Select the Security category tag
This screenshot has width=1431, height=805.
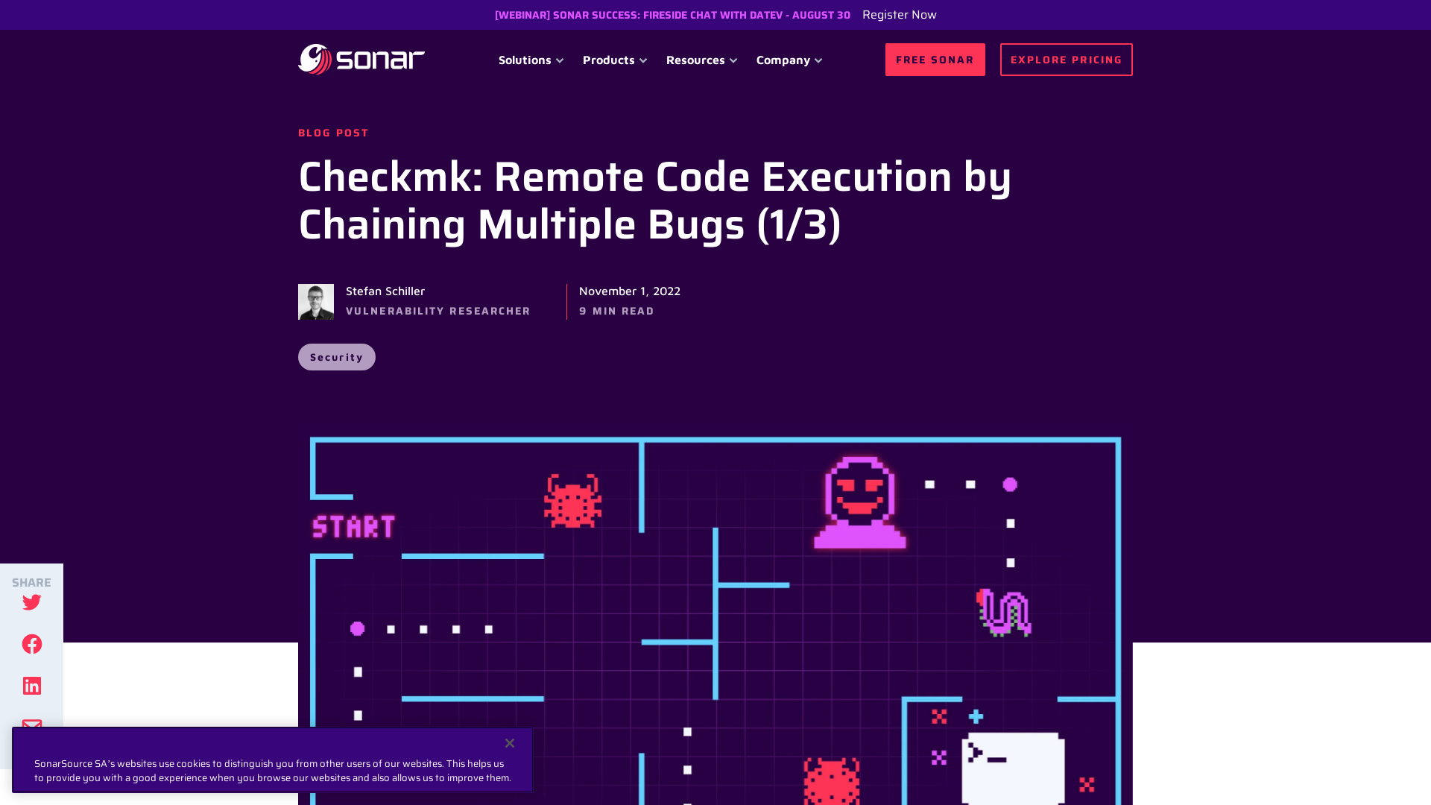[x=336, y=356]
